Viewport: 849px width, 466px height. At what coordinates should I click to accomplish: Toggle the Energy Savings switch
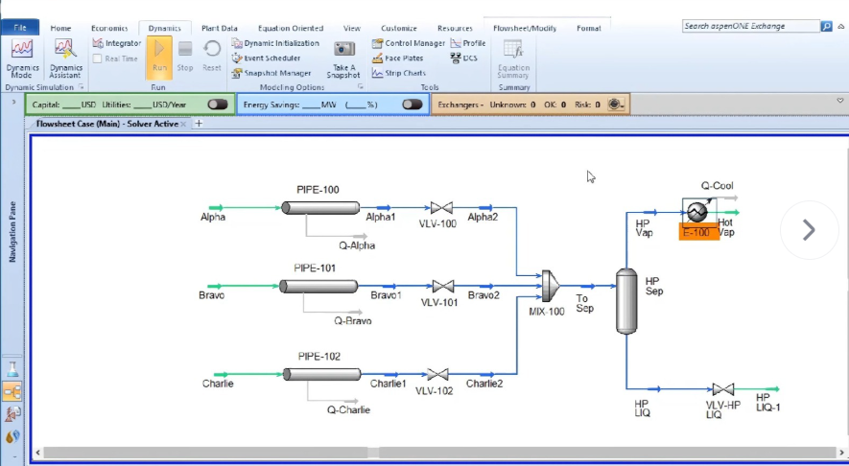pos(413,104)
